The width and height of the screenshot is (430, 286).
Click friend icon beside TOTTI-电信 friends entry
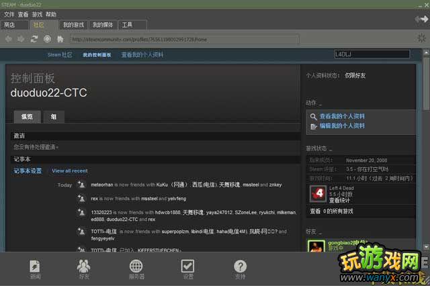pos(81,232)
